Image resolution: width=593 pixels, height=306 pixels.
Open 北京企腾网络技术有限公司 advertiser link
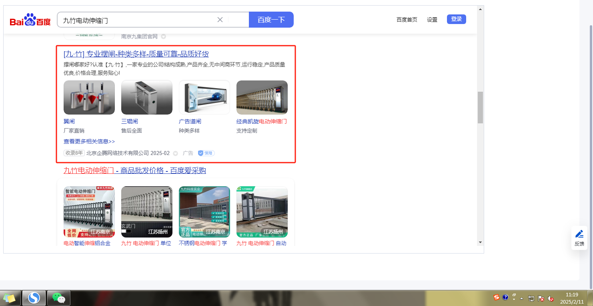pos(118,153)
